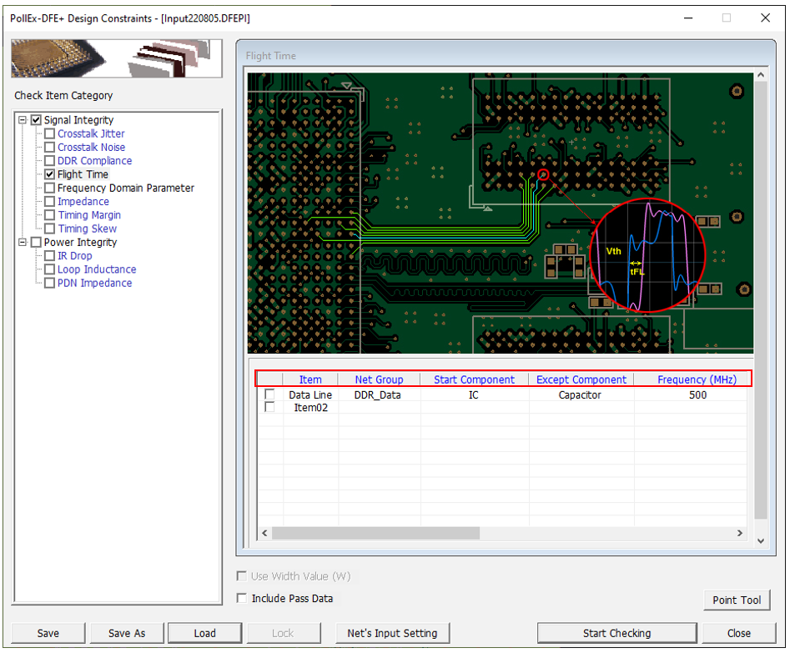Collapse the Signal Integrity tree node
The height and width of the screenshot is (653, 790).
click(x=23, y=120)
